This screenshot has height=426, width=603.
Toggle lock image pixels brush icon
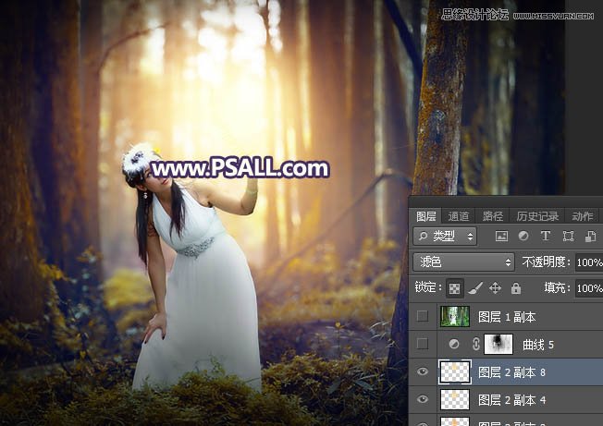click(475, 288)
